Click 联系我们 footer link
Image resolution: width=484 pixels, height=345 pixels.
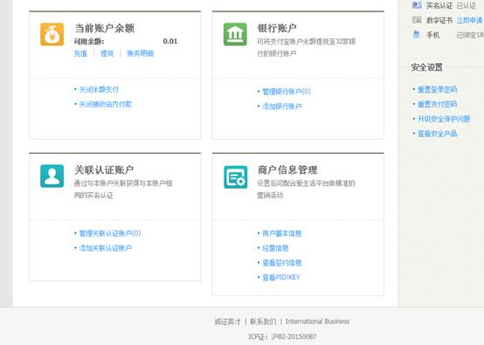point(263,321)
